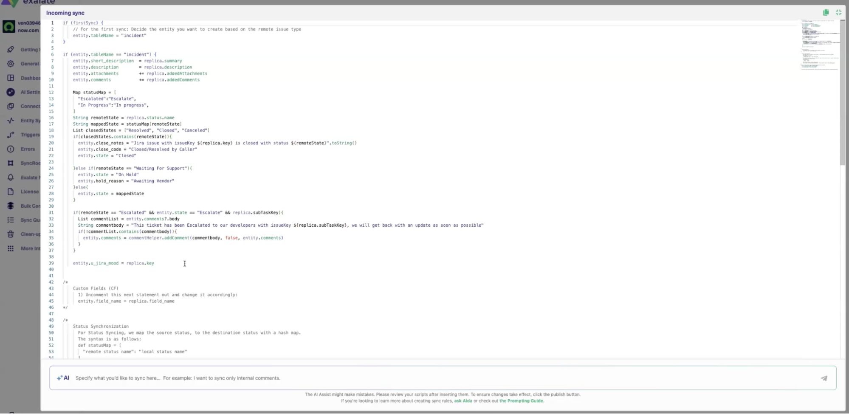Click "Waiting For Support" condition line 24
This screenshot has width=849, height=414.
point(133,168)
